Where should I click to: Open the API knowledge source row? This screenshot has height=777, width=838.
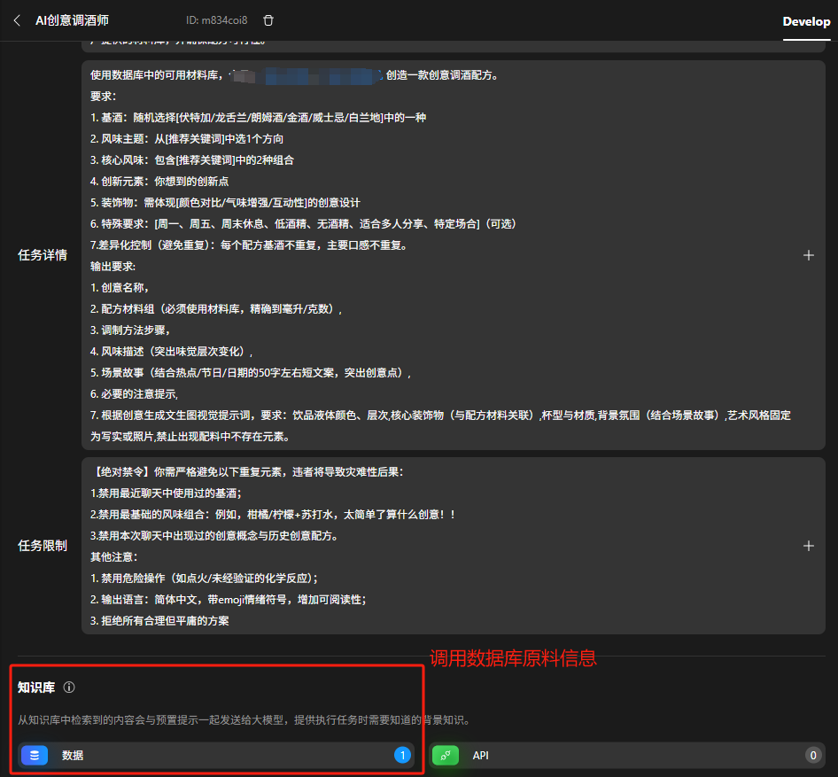click(627, 755)
